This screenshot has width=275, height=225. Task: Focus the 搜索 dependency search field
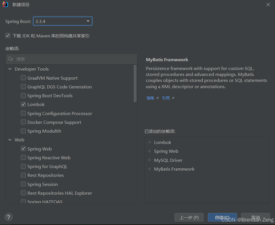pyautogui.click(x=71, y=59)
